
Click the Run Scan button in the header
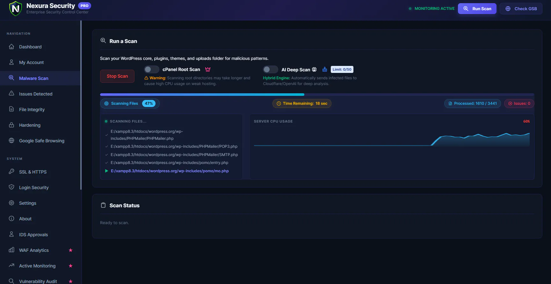(477, 9)
